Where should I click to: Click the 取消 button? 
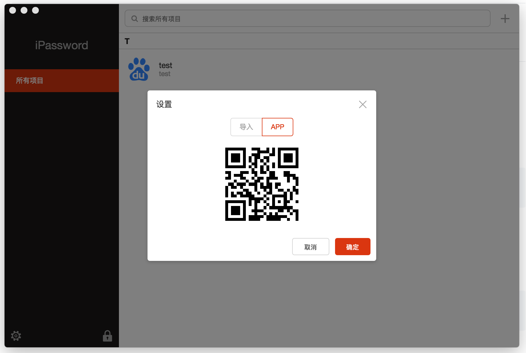click(x=311, y=247)
